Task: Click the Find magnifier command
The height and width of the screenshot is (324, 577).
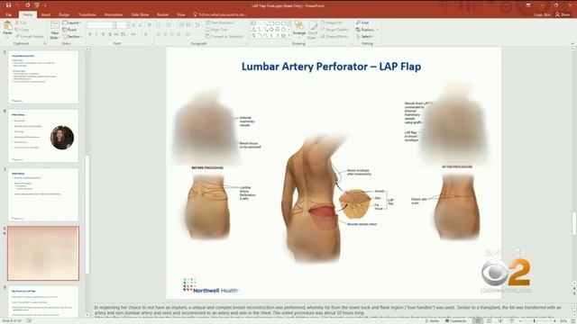Action: (x=362, y=22)
